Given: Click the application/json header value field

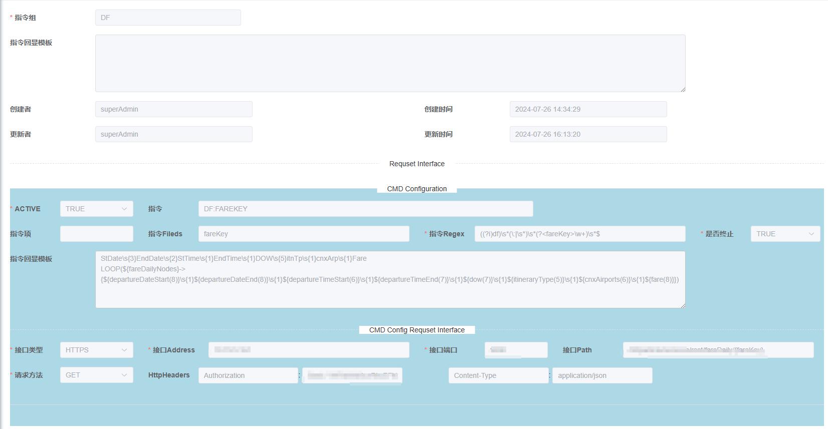Looking at the screenshot, I should 602,375.
